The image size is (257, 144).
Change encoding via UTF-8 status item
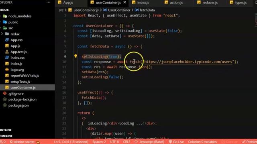pyautogui.click(x=114, y=142)
